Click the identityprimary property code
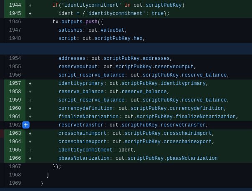Screen dimensions: 252x191 (133, 83)
